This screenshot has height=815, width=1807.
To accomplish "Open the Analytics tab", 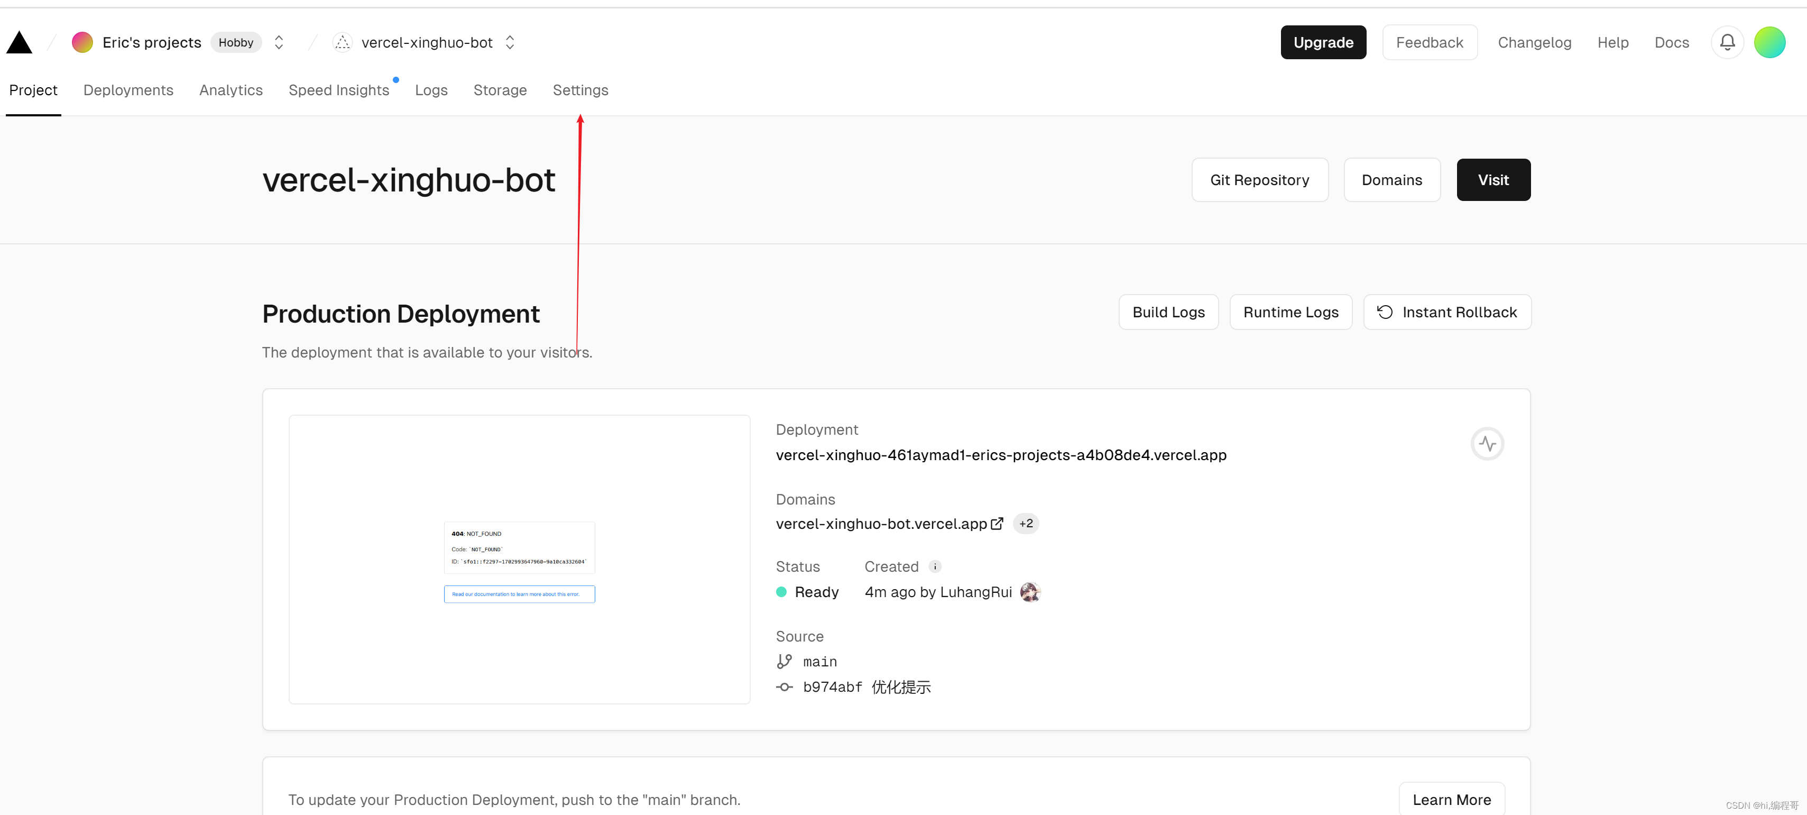I will (x=231, y=90).
